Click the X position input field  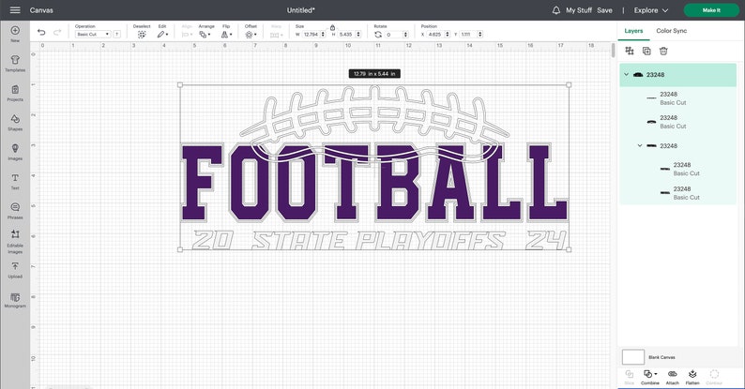435,34
